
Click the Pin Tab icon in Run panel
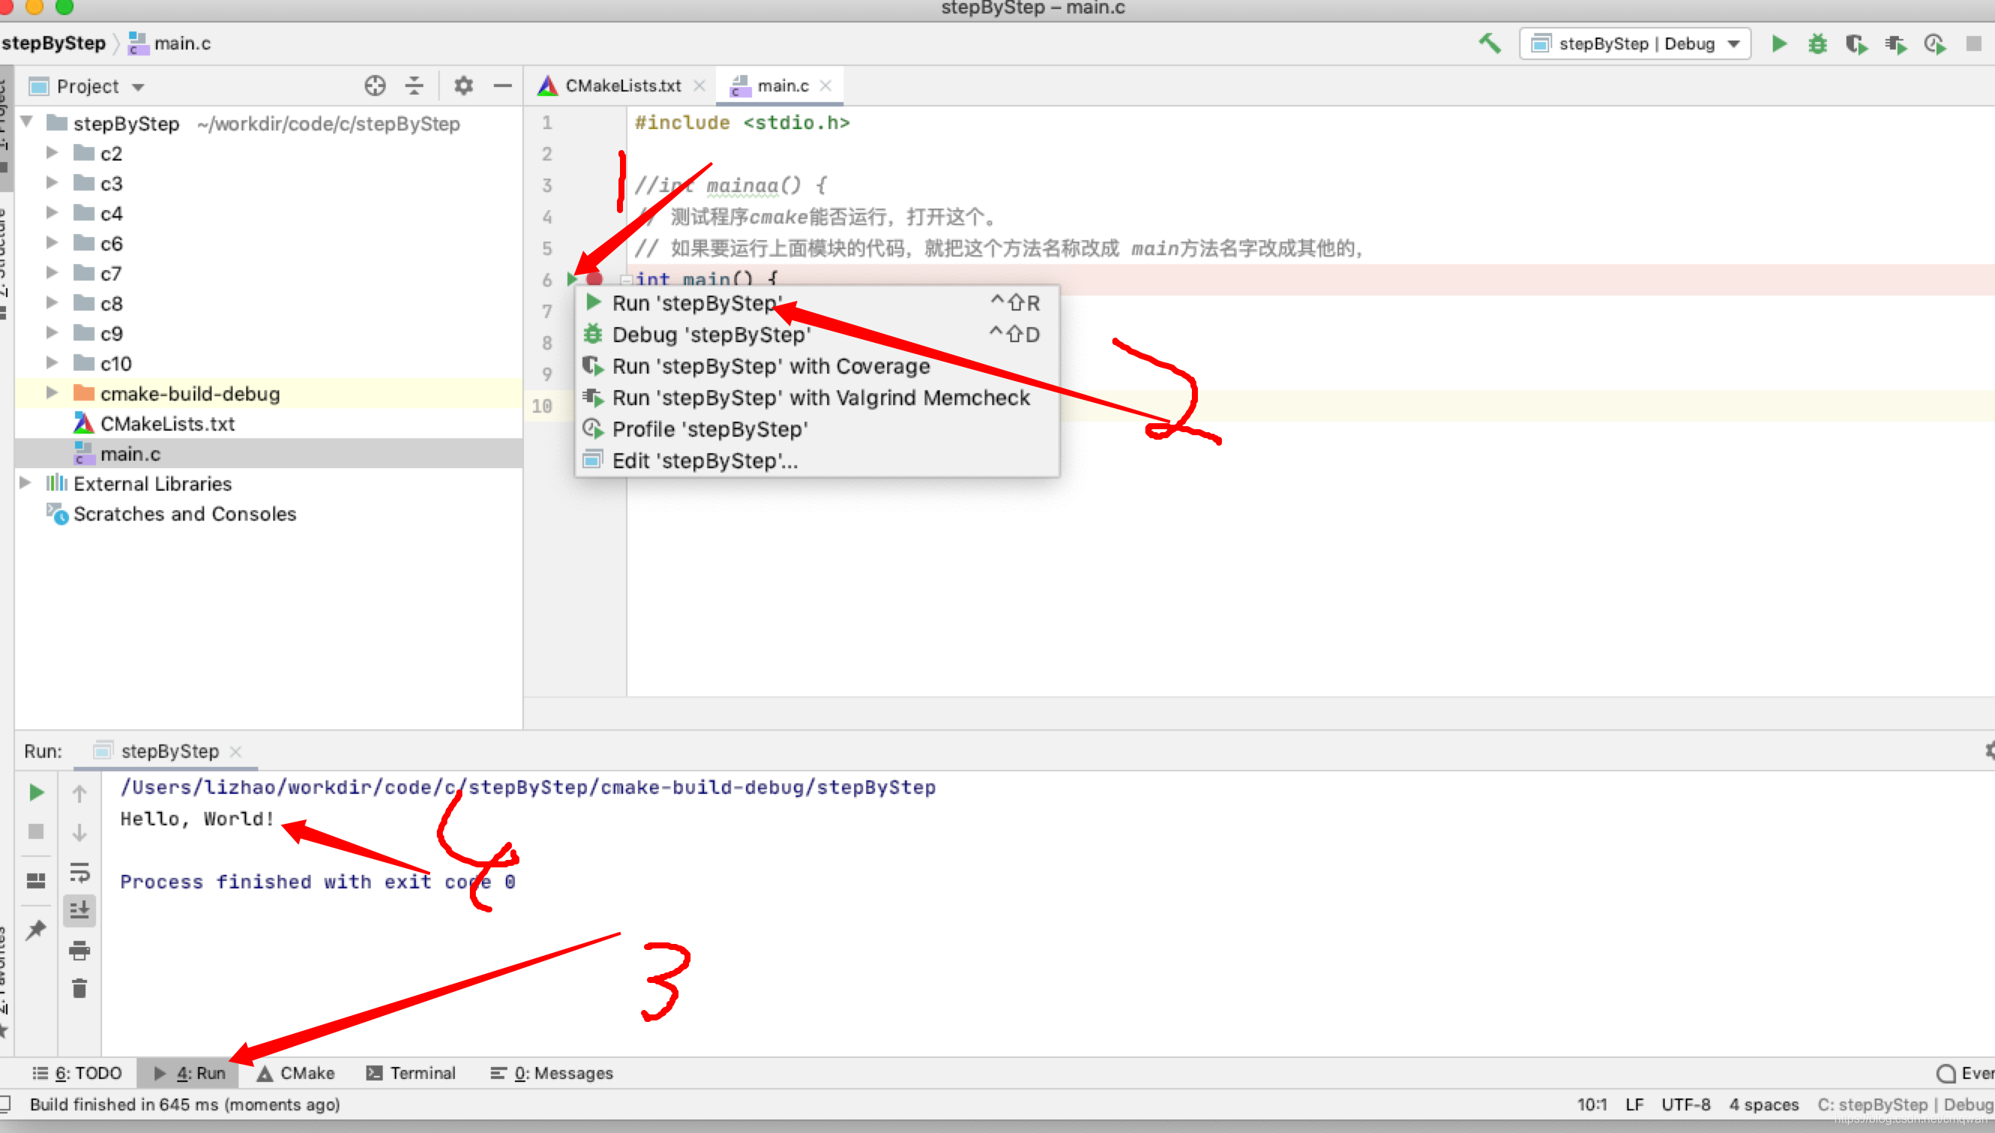[36, 929]
